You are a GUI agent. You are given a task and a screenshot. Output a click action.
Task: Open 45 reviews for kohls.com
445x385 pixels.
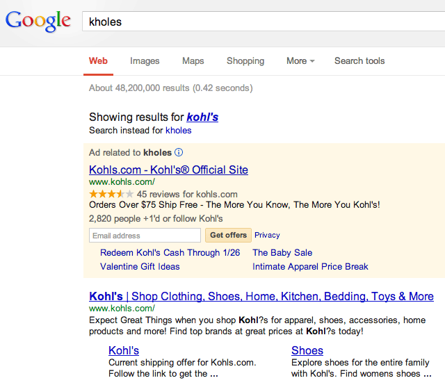(x=187, y=194)
